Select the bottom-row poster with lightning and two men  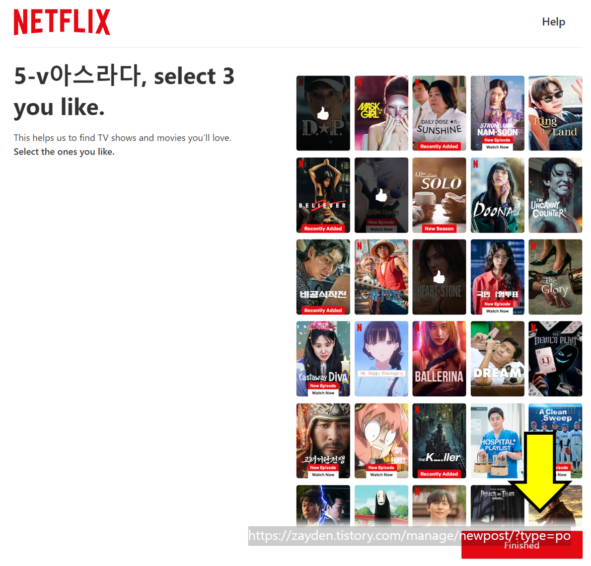[323, 505]
